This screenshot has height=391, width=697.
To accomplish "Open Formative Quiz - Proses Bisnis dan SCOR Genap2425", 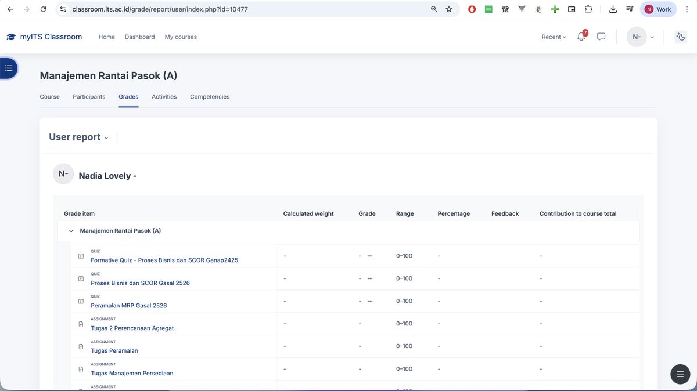I will point(164,260).
